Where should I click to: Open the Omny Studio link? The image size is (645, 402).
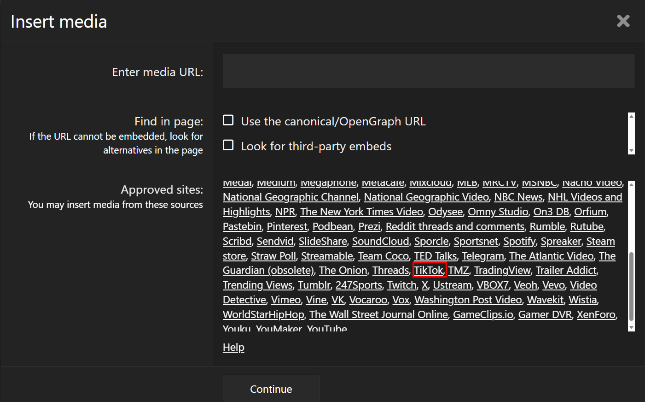[x=498, y=212]
